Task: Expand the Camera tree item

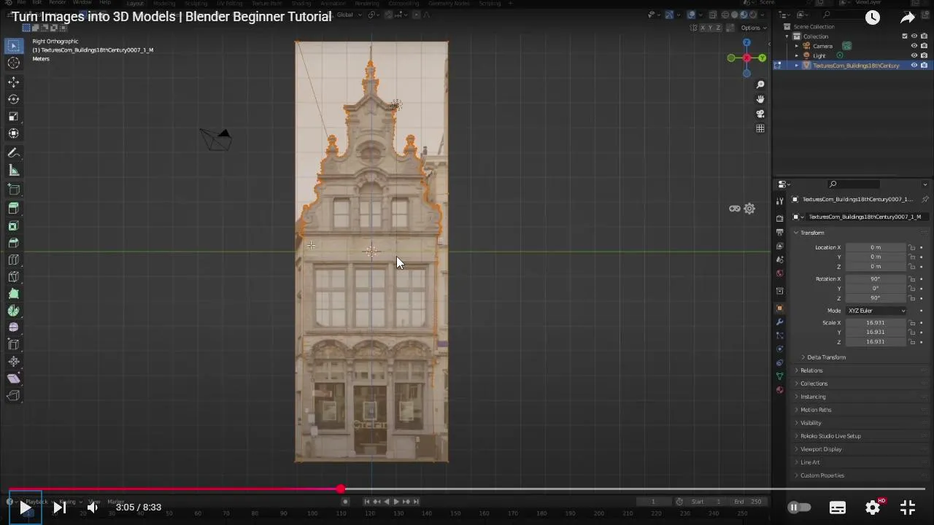Action: (797, 46)
